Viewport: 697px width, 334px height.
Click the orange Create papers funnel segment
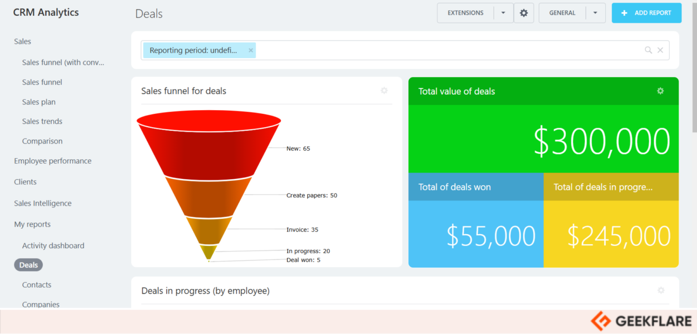click(209, 197)
